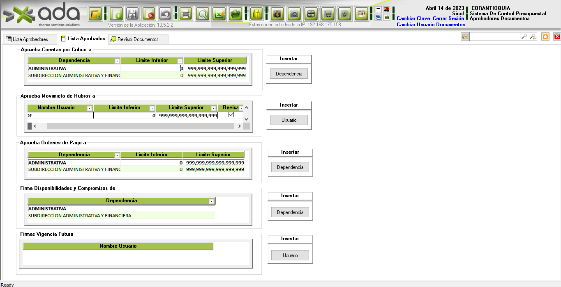This screenshot has width=561, height=287.
Task: Open the magnifier preview icon in the toolbar
Action: (x=202, y=14)
